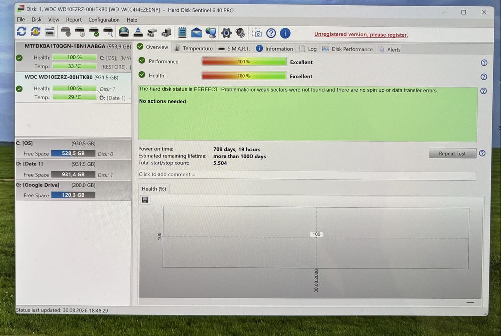Viewport: 501px width, 336px height.
Task: Click the question mark help toolbar icon
Action: click(271, 33)
